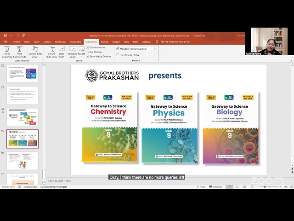Click the Undo arrow icon
The height and width of the screenshot is (221, 294).
pyautogui.click(x=11, y=35)
